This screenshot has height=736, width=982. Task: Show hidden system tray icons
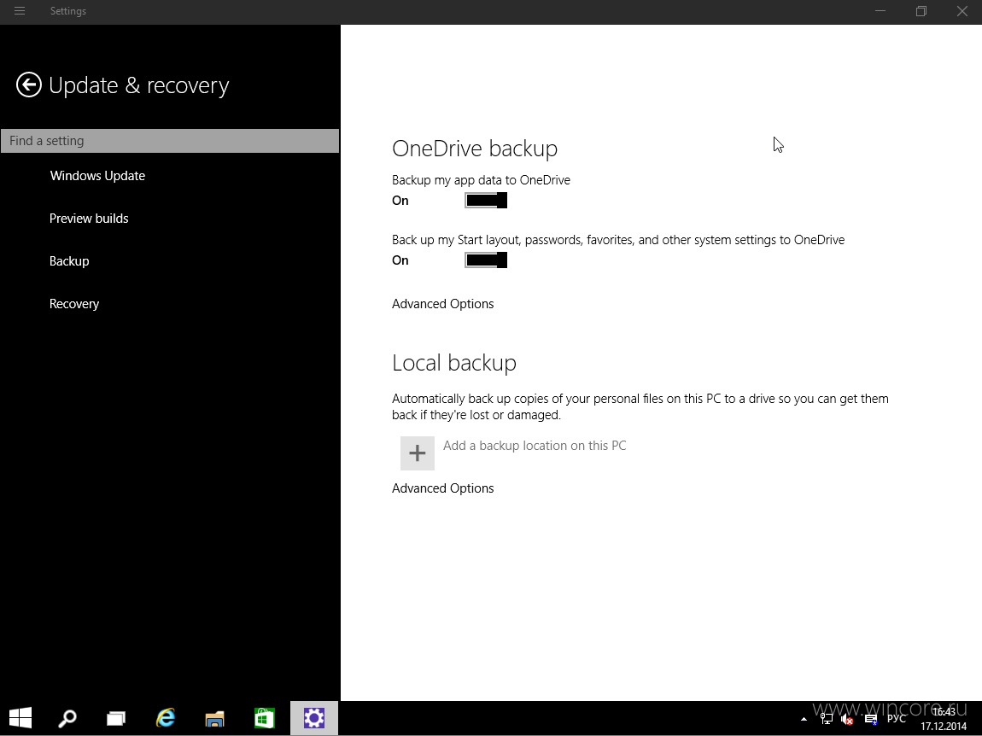pyautogui.click(x=804, y=719)
